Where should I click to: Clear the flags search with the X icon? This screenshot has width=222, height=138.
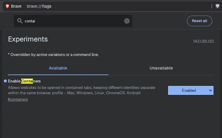(x=127, y=21)
